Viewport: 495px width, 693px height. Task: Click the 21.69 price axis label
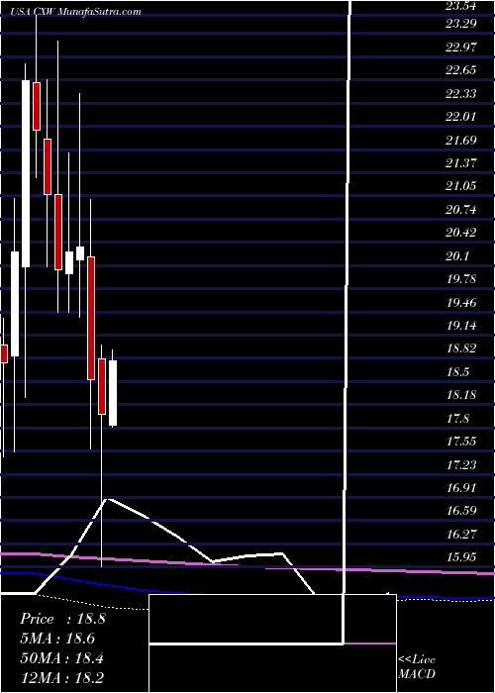(460, 141)
